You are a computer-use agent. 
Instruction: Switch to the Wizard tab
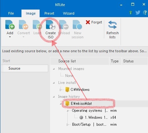69,13
